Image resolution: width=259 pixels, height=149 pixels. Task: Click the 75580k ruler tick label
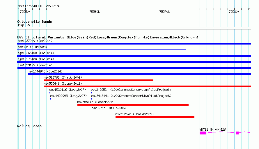click(234, 12)
